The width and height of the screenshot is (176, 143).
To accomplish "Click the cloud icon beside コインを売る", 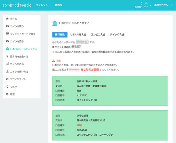I will coord(7,41).
